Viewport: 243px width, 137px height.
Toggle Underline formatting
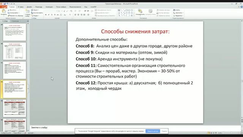52,14
